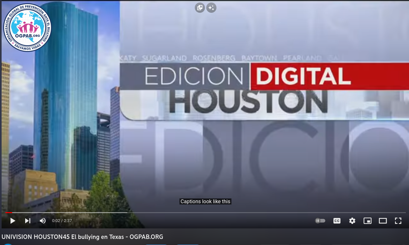The image size is (409, 245).
Task: Click the overlapping squares icon above the video
Action: (x=200, y=8)
